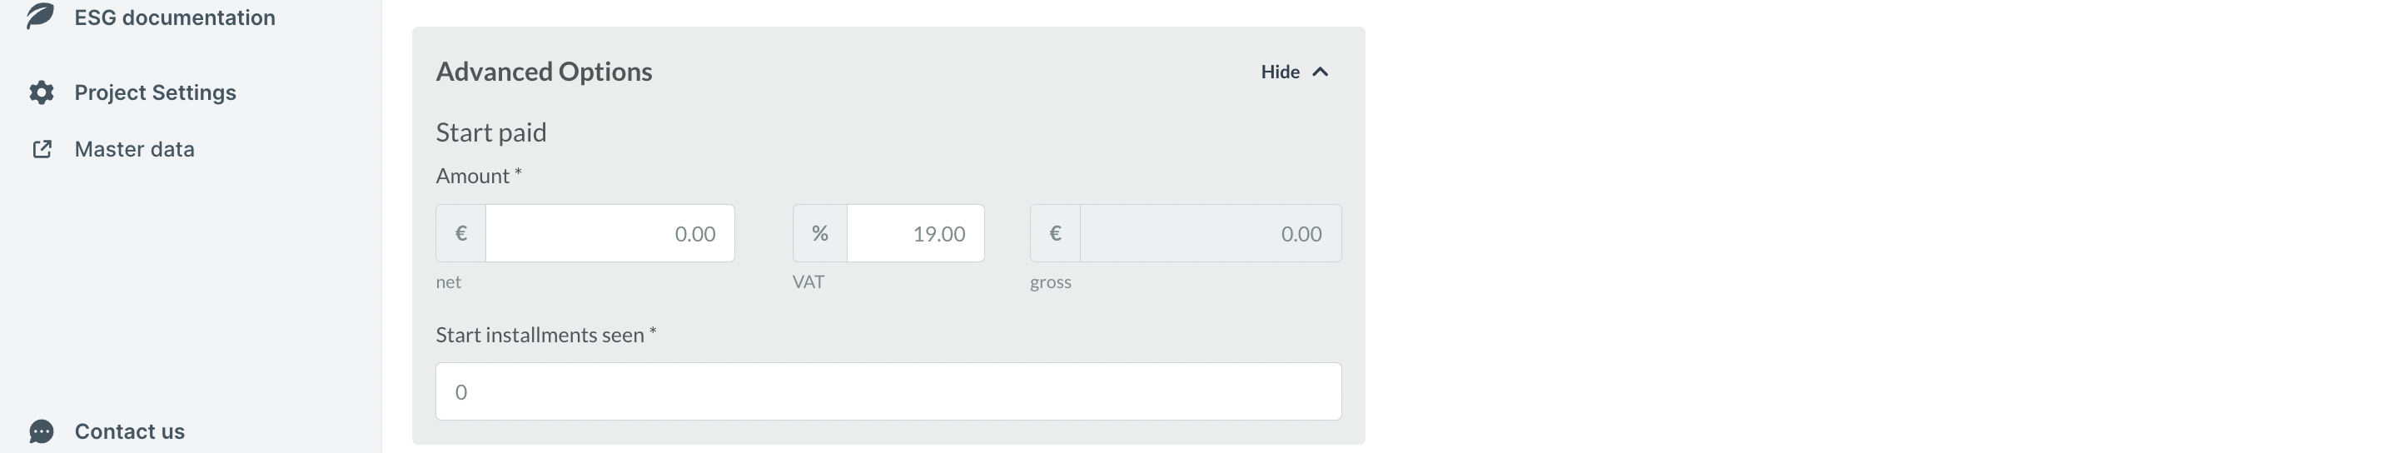The width and height of the screenshot is (2388, 453).
Task: Open the ESG documentation menu item
Action: click(174, 17)
